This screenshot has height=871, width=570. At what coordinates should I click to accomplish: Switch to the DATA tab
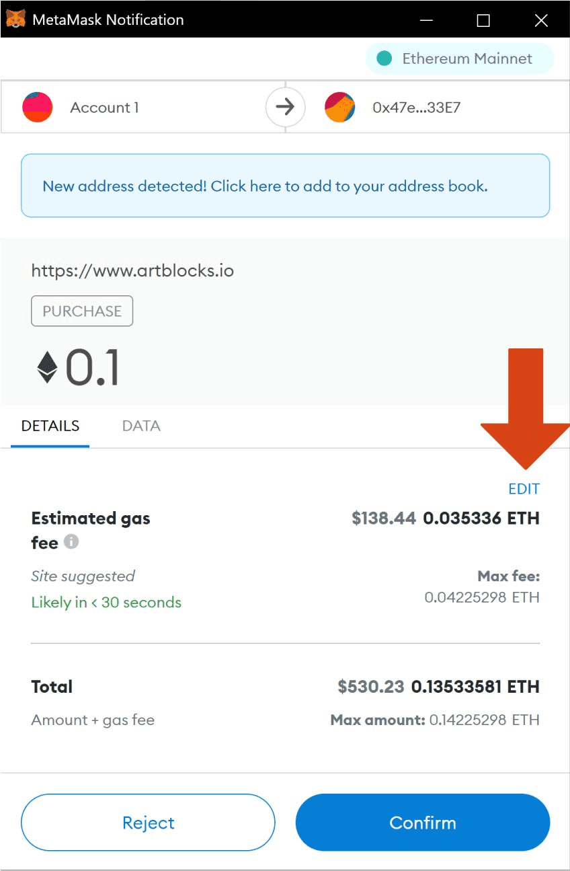141,426
